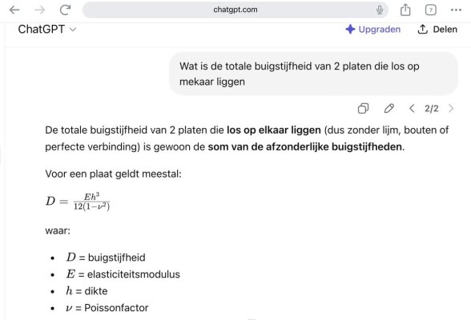
Task: Show open tabs via the 7 tabs icon
Action: [431, 10]
